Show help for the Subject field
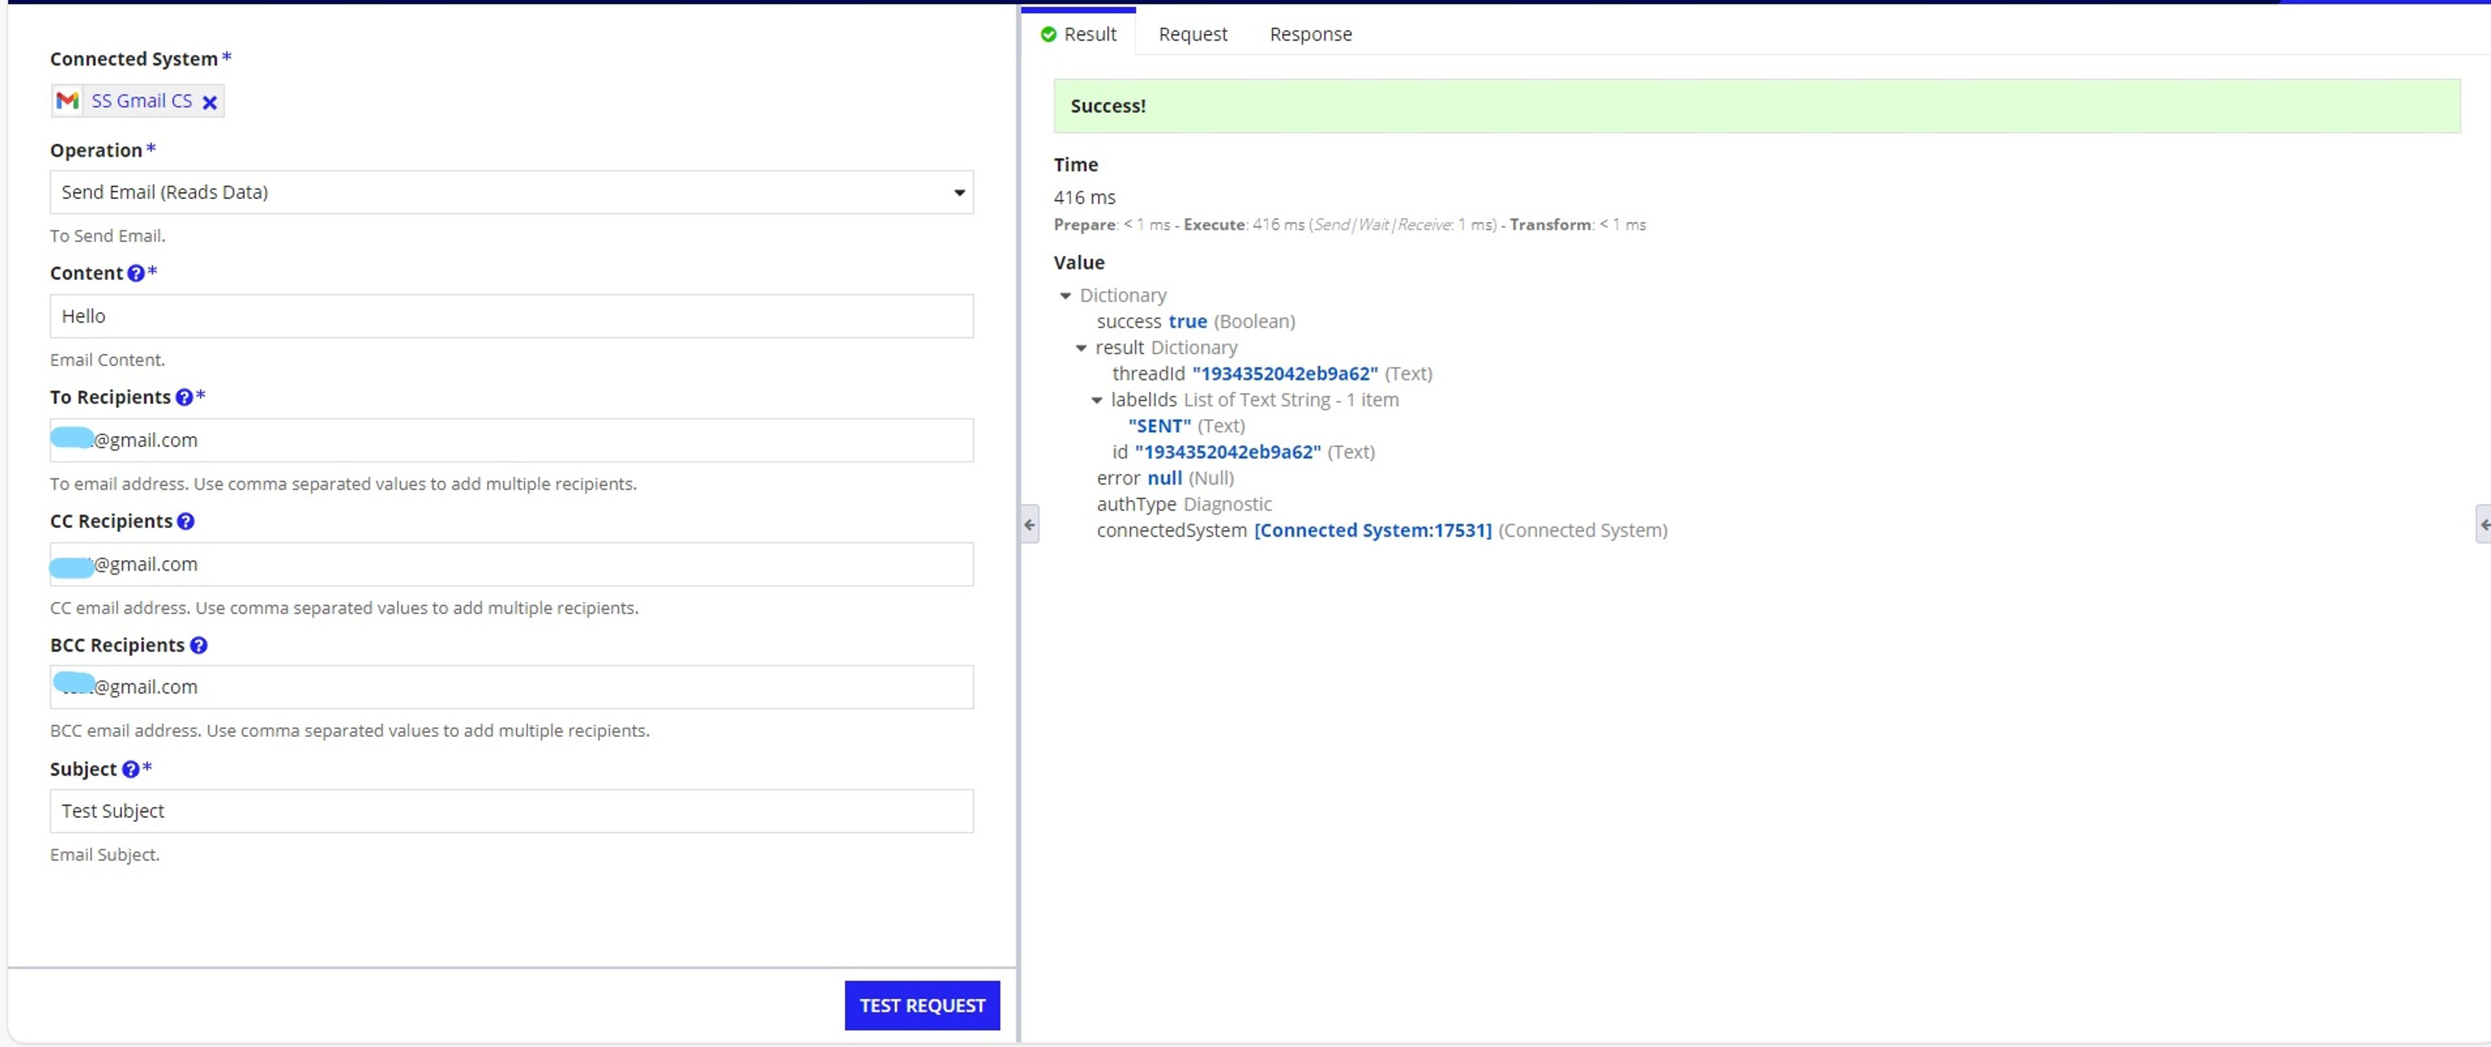Image resolution: width=2491 pixels, height=1047 pixels. [x=130, y=769]
